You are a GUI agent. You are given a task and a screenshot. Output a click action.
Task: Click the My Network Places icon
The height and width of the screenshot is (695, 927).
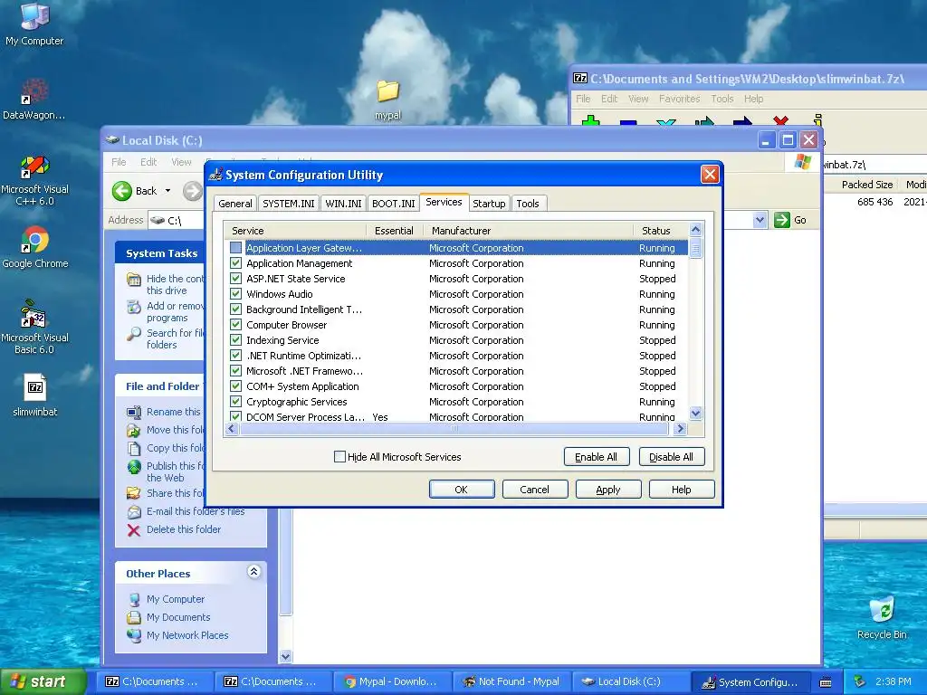tap(135, 635)
